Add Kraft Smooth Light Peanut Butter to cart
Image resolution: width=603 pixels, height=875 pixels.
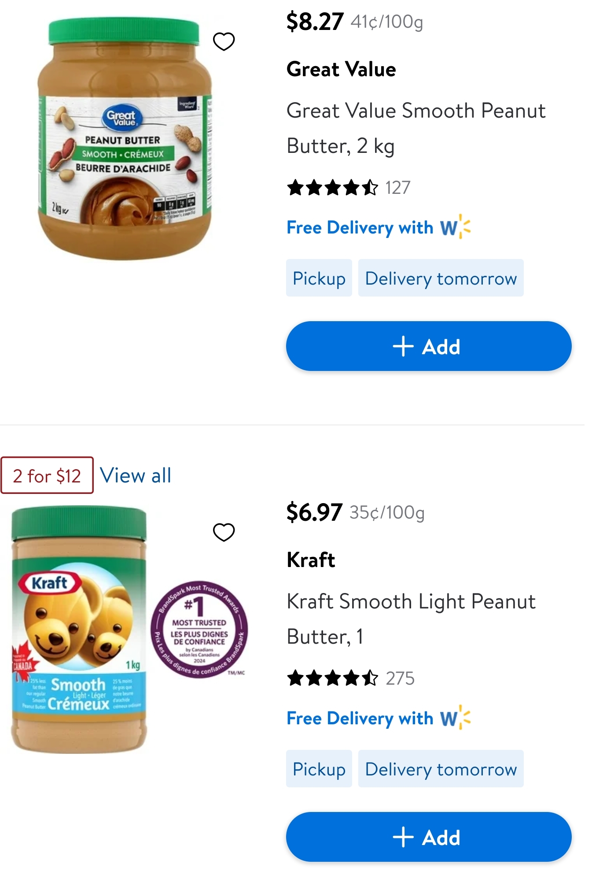click(428, 837)
